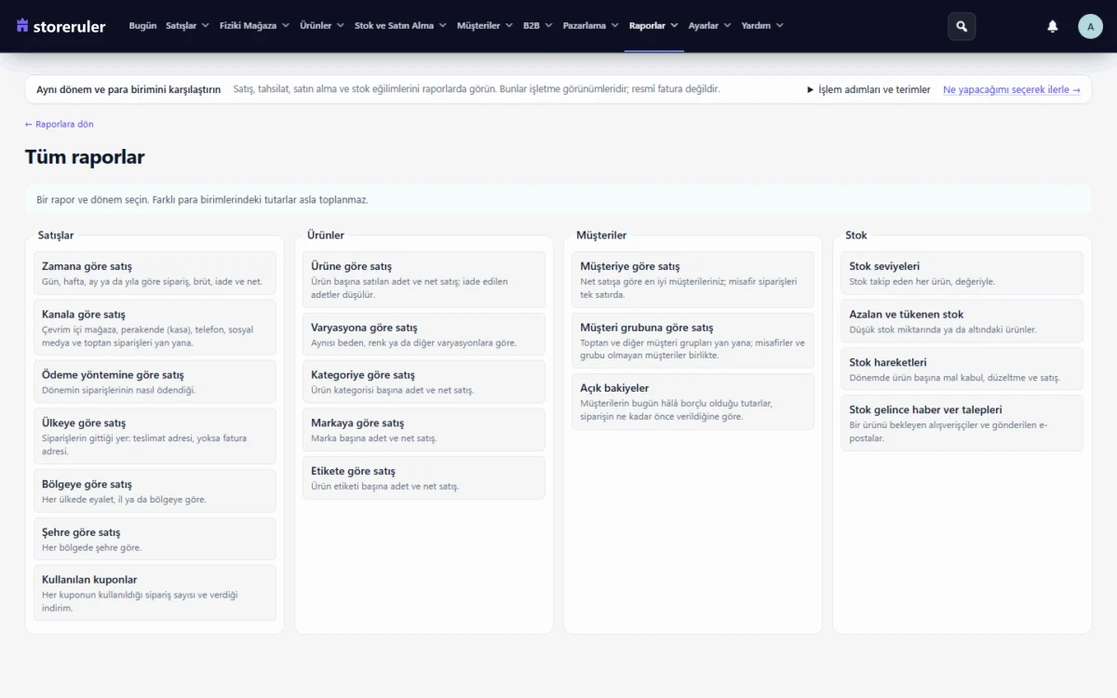This screenshot has width=1117, height=698.
Task: Open the Ayarlar menu
Action: tap(709, 26)
